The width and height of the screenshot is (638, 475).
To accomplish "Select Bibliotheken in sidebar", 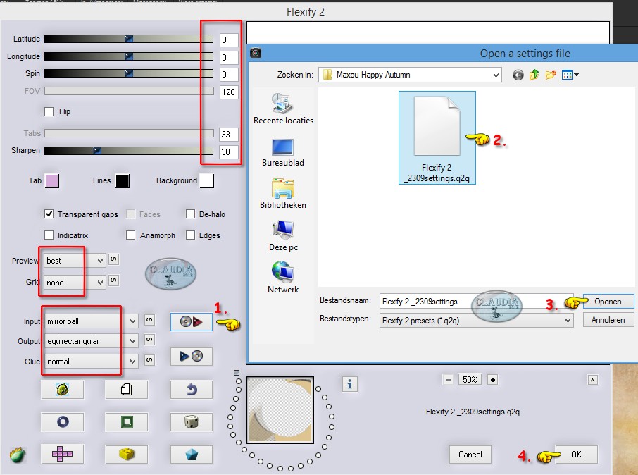I will [x=283, y=194].
